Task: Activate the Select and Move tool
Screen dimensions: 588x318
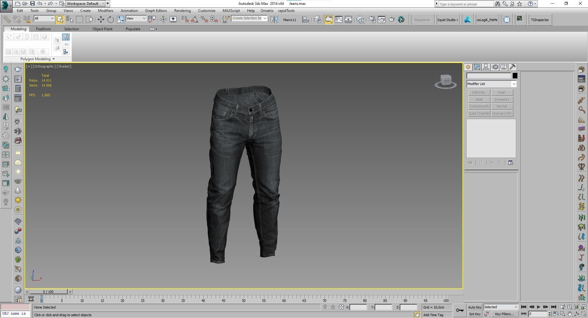Action: pos(101,20)
